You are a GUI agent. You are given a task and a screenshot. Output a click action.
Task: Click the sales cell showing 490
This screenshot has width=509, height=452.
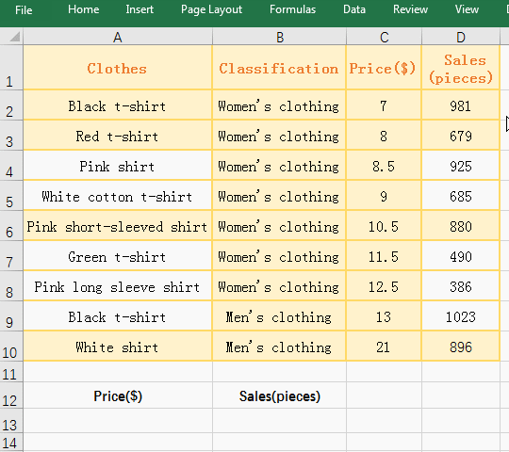(461, 256)
